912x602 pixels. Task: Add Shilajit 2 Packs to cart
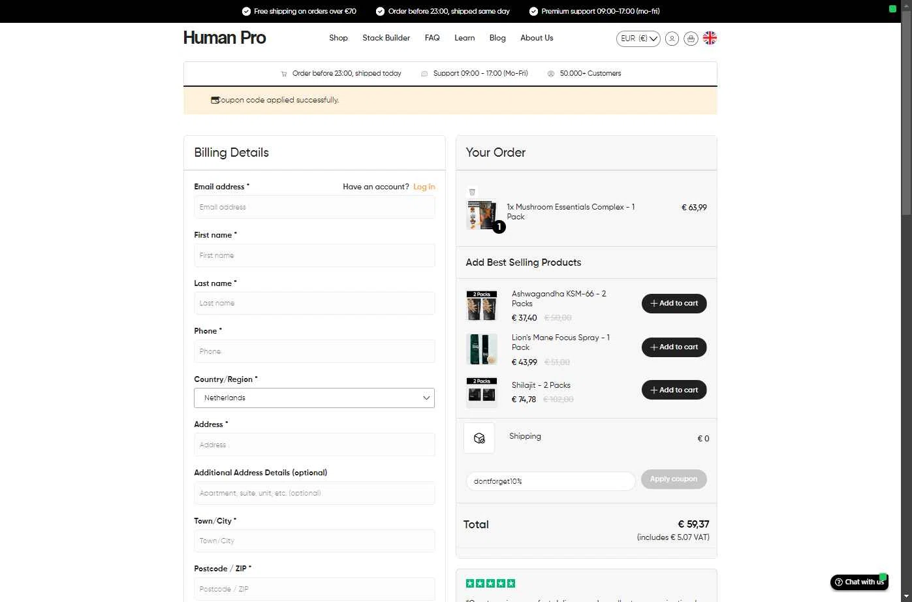(674, 390)
